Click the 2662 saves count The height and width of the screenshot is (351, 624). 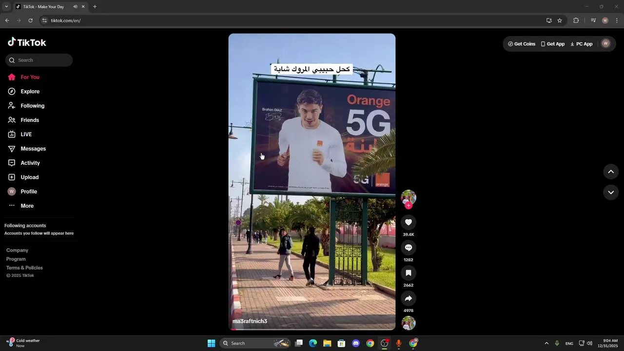click(x=409, y=285)
